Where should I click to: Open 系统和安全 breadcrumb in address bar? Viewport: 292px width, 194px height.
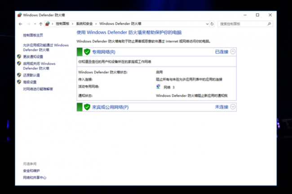[84, 24]
